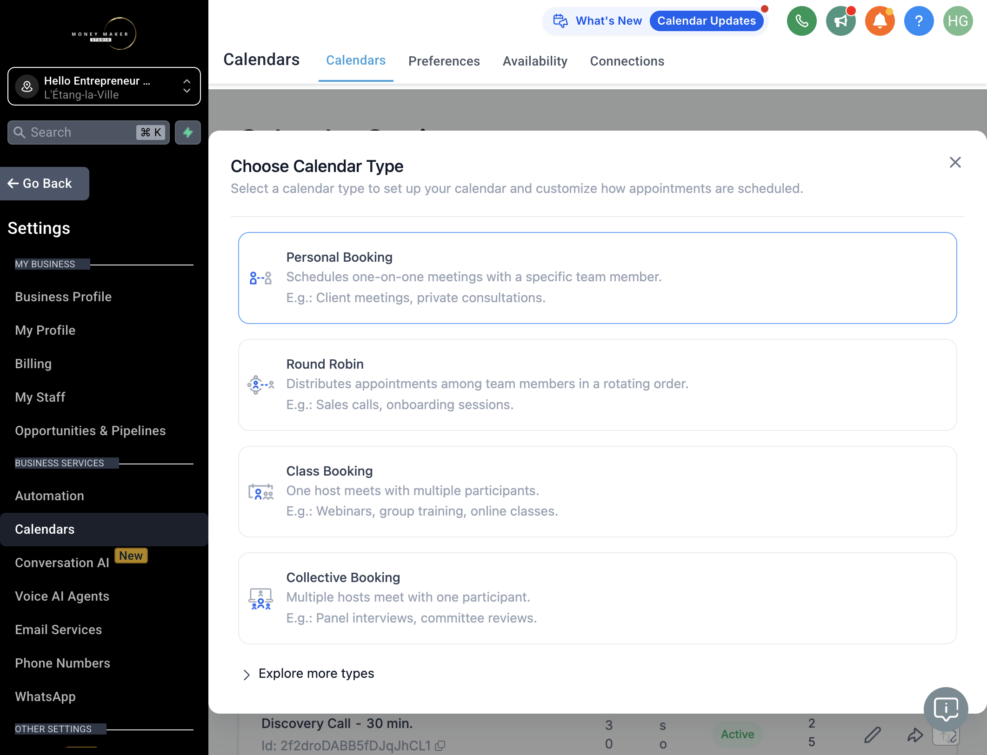The height and width of the screenshot is (755, 987).
Task: Click the green phone dialer icon
Action: coord(801,21)
